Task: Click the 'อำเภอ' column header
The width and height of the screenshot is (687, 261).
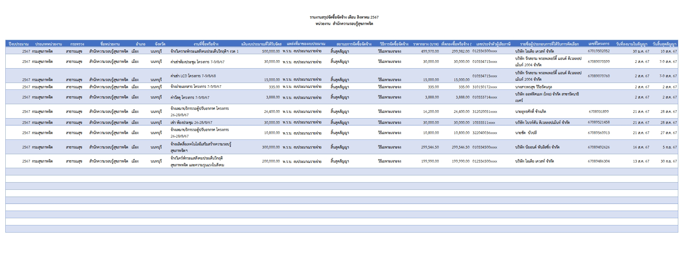Action: pyautogui.click(x=140, y=44)
